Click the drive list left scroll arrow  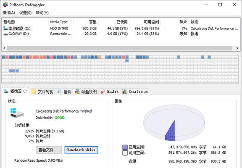4,48
